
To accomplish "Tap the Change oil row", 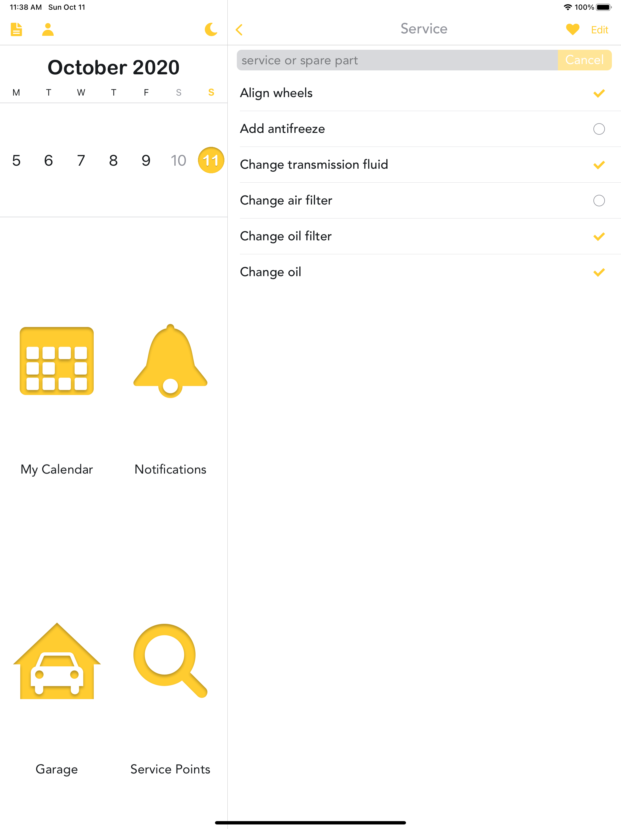I will 412,272.
